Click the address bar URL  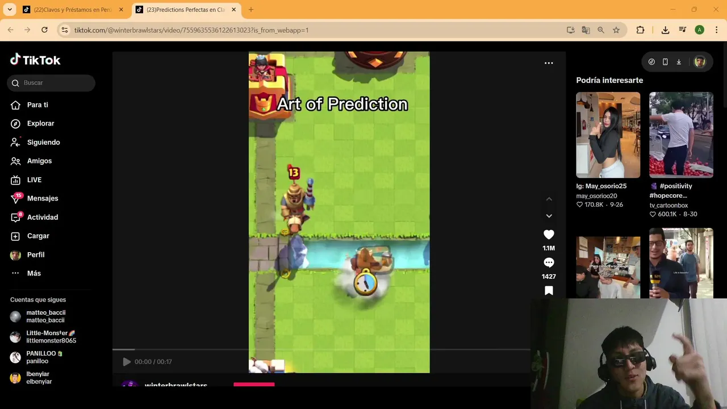(191, 30)
